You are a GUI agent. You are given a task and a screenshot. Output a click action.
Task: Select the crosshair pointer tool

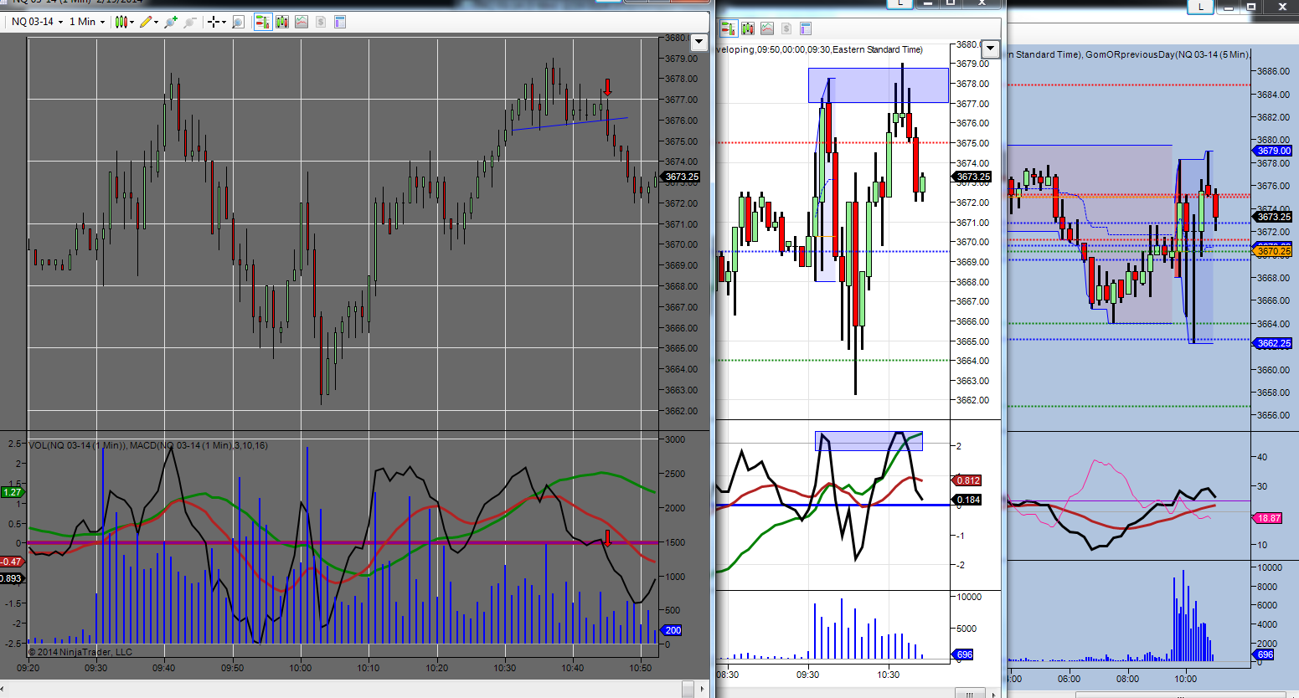click(214, 22)
